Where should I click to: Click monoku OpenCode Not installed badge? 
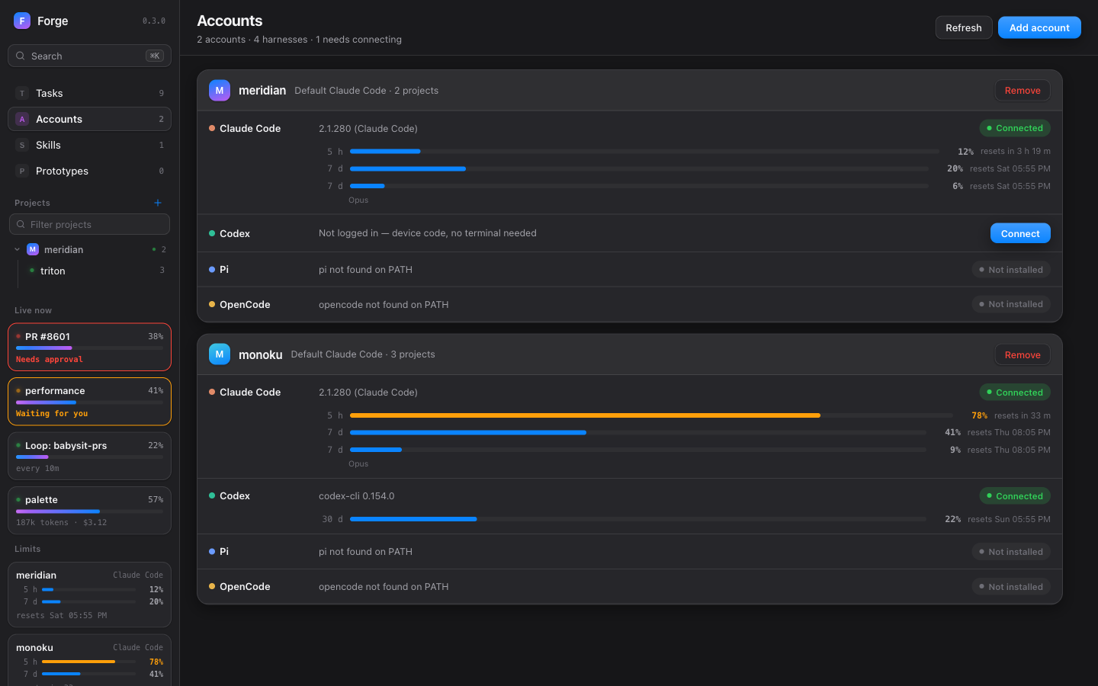[x=1011, y=587]
